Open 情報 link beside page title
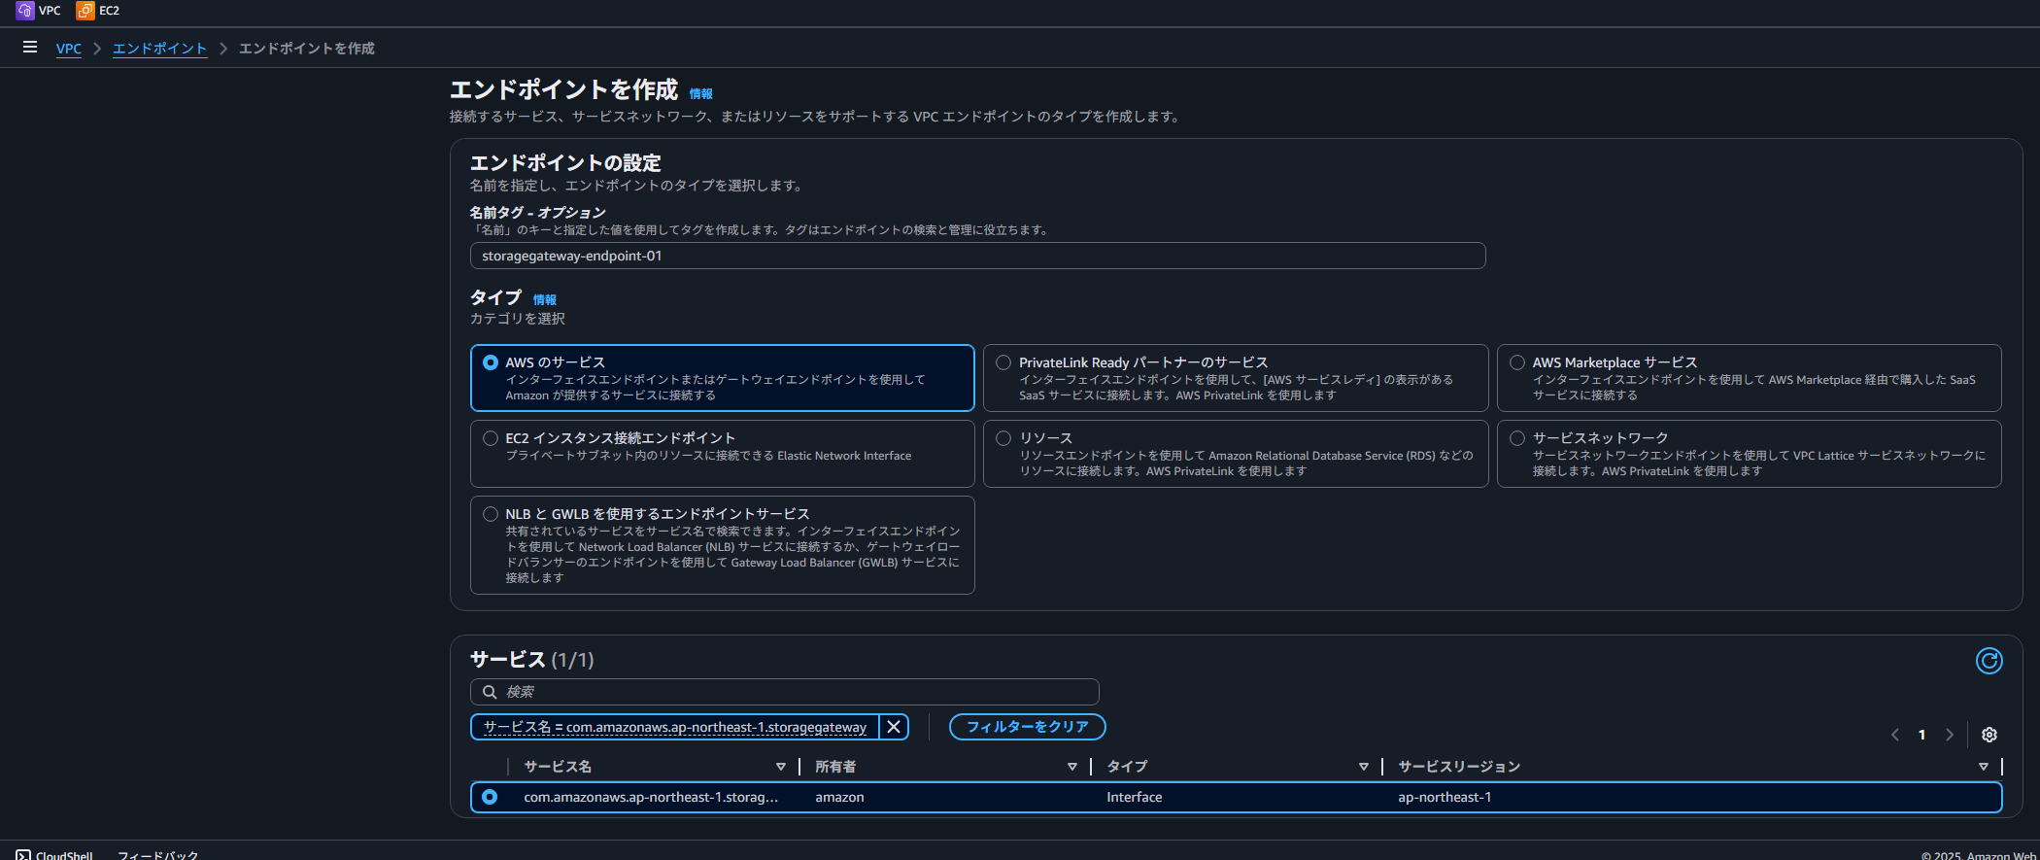Viewport: 2040px width, 860px height. pyautogui.click(x=700, y=94)
